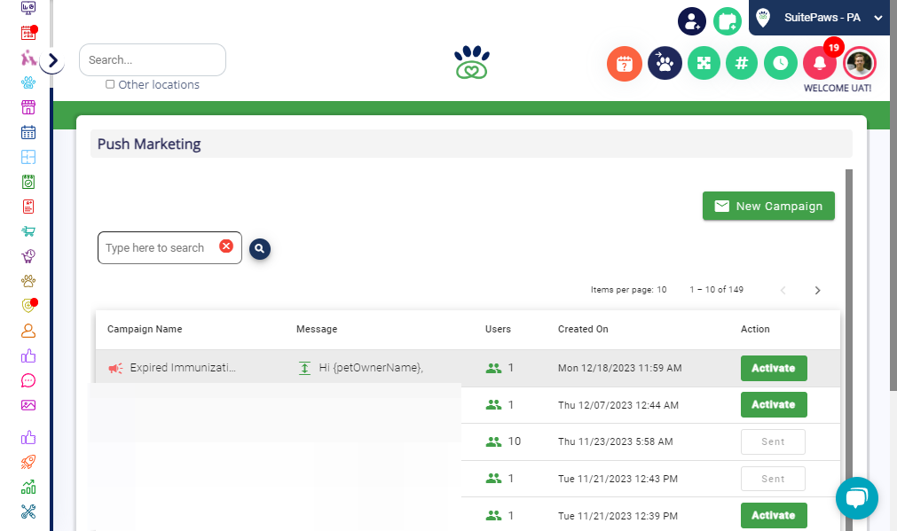Image resolution: width=897 pixels, height=531 pixels.
Task: Click the Message column header
Action: pyautogui.click(x=317, y=329)
